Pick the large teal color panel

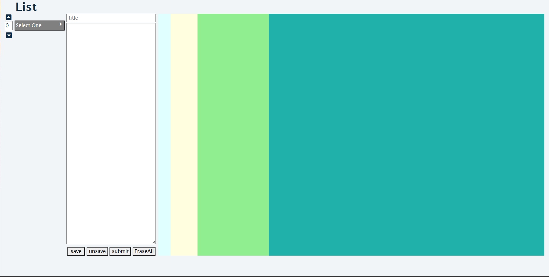406,134
